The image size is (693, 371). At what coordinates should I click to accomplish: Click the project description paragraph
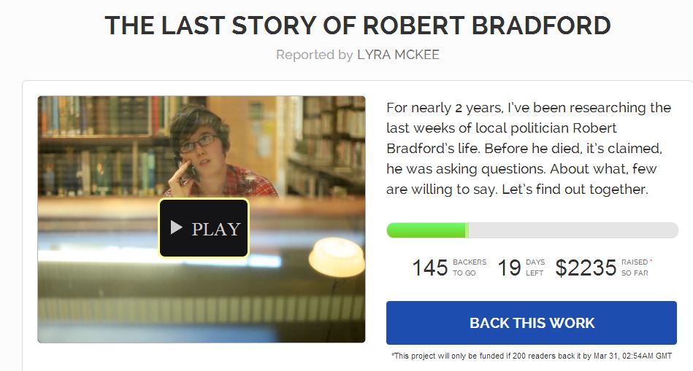pos(529,149)
